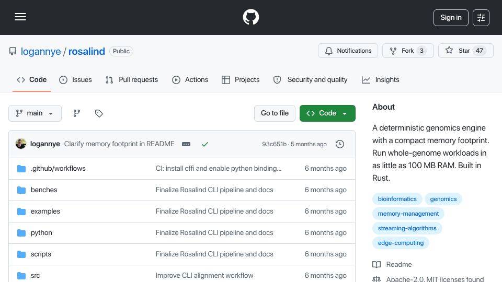Click the 6 months ago timestamp for src

[x=325, y=276]
